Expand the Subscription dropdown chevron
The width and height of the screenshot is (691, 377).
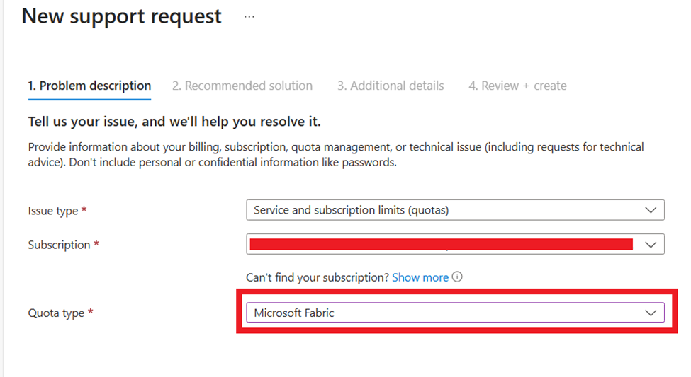pyautogui.click(x=651, y=244)
